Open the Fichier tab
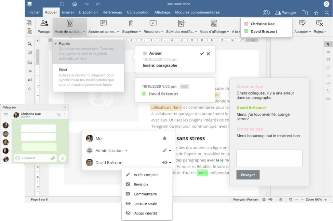Screen dimensions: 333x221 (34, 12)
